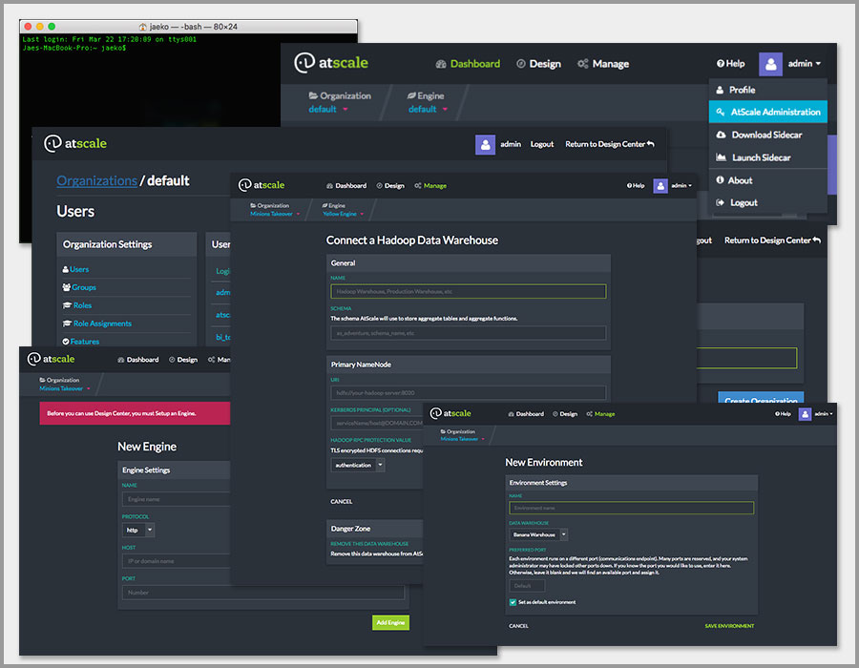
Task: Click Design tab in Hadoop Warehouse window
Action: coord(390,186)
